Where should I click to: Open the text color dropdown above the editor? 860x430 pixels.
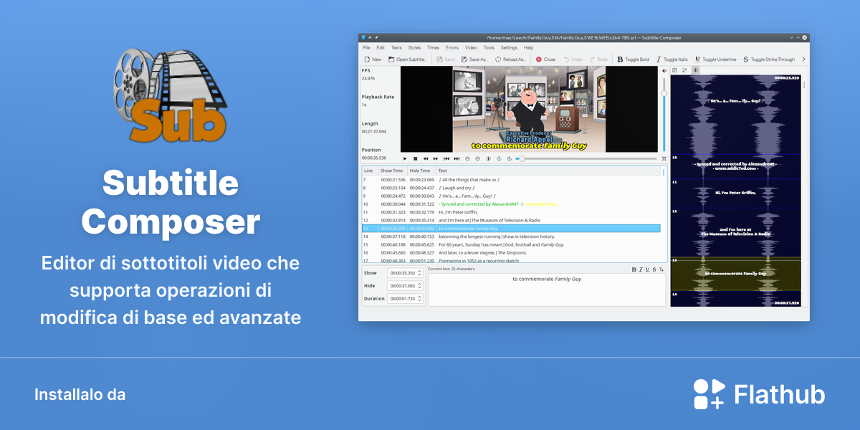[x=661, y=269]
